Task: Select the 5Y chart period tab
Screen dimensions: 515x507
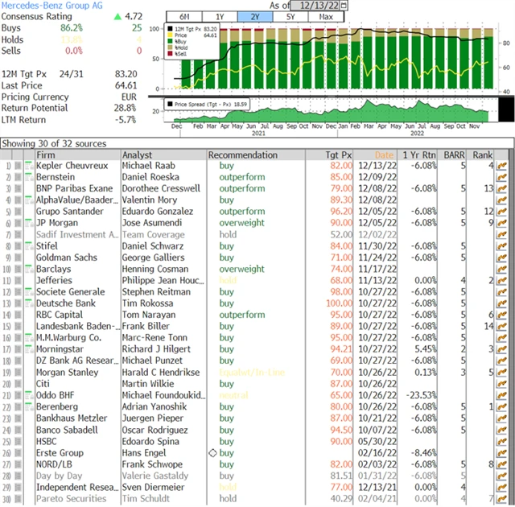Action: tap(290, 17)
